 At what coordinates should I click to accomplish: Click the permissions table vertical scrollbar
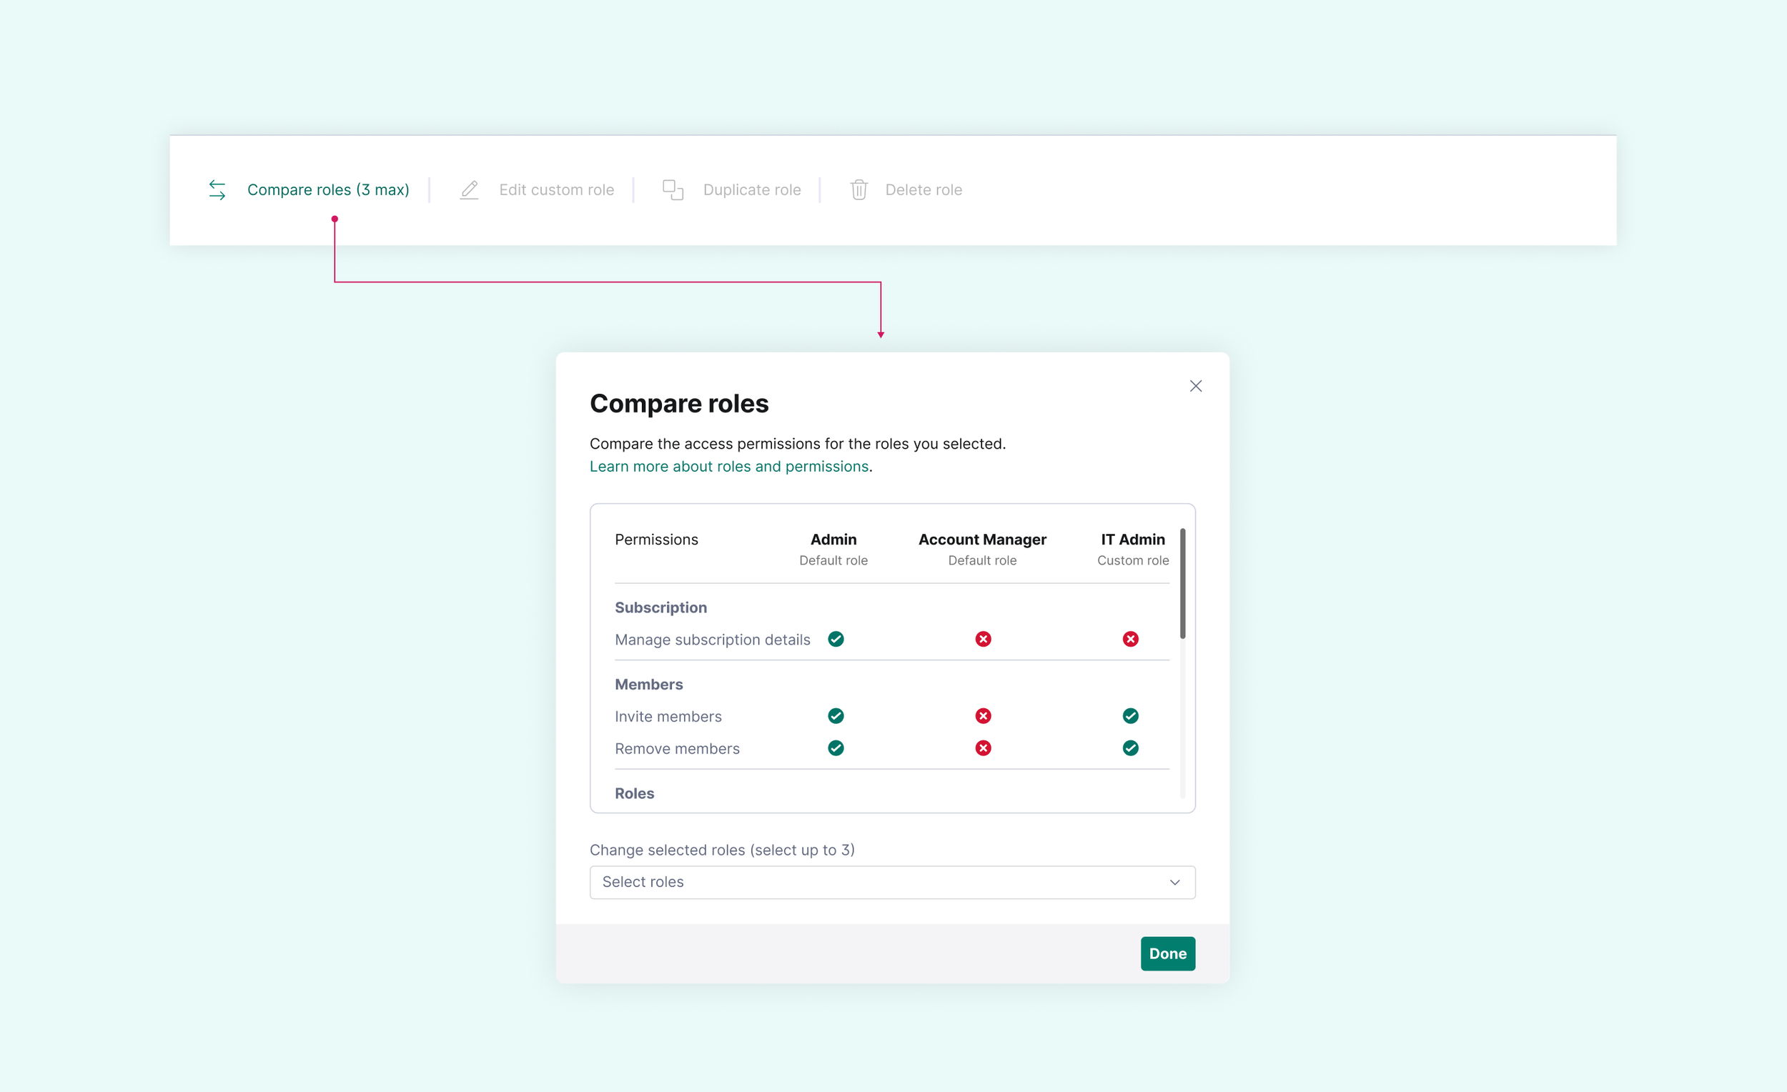click(1182, 584)
